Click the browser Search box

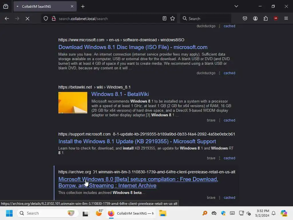(205, 19)
